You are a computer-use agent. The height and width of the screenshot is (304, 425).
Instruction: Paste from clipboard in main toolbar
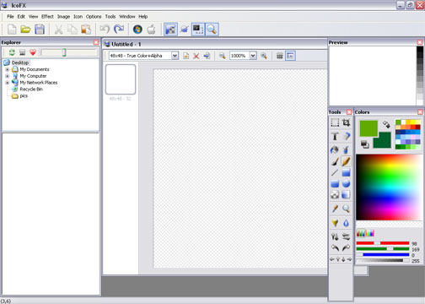(x=86, y=30)
